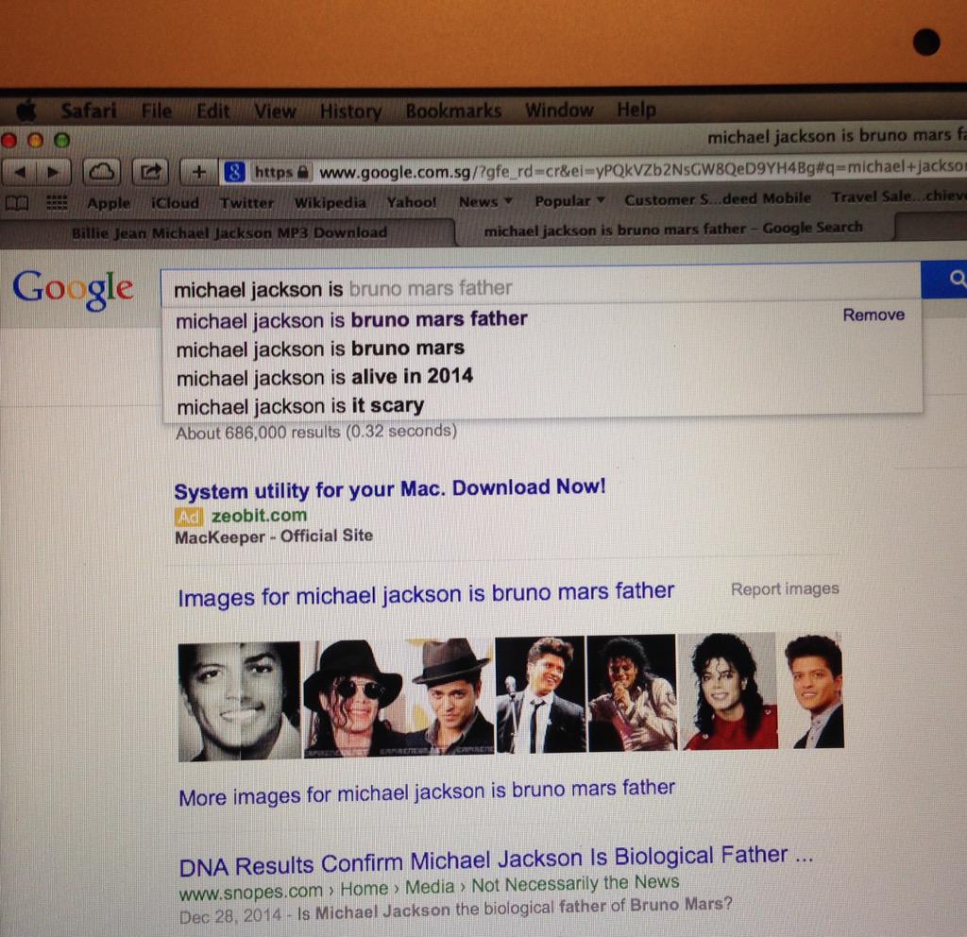Open Reading List book icon

click(17, 203)
